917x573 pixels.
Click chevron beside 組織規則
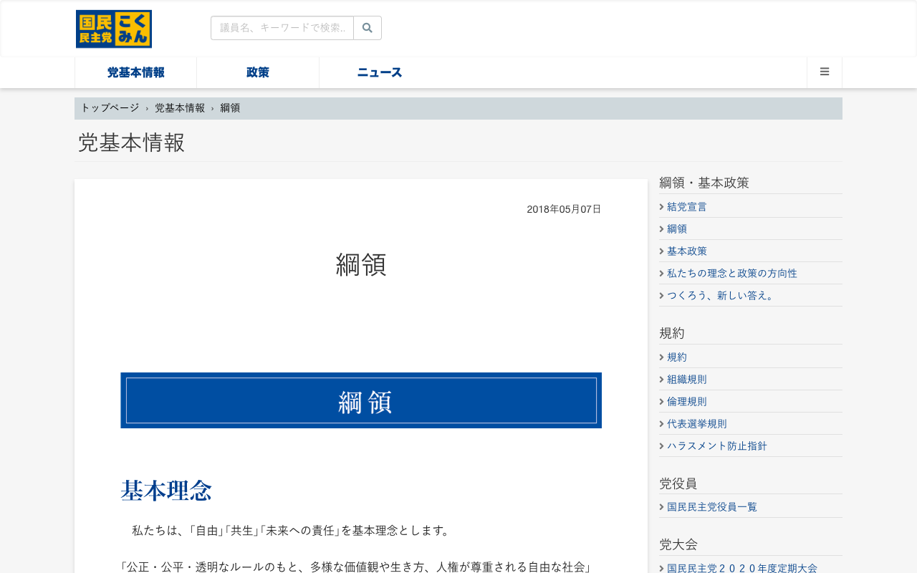pos(661,379)
